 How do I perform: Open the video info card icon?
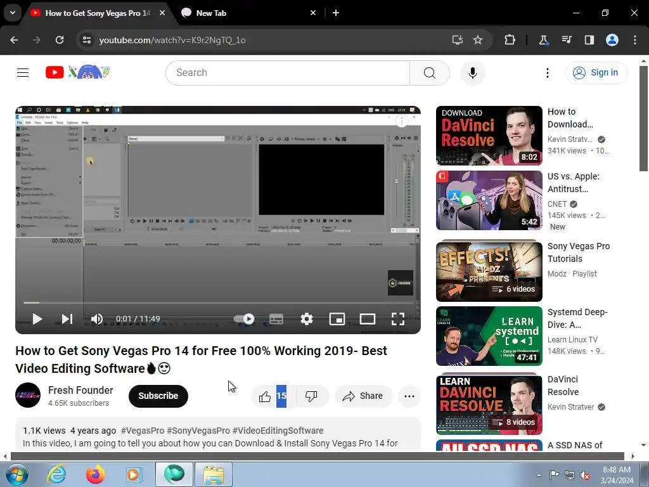click(x=401, y=121)
